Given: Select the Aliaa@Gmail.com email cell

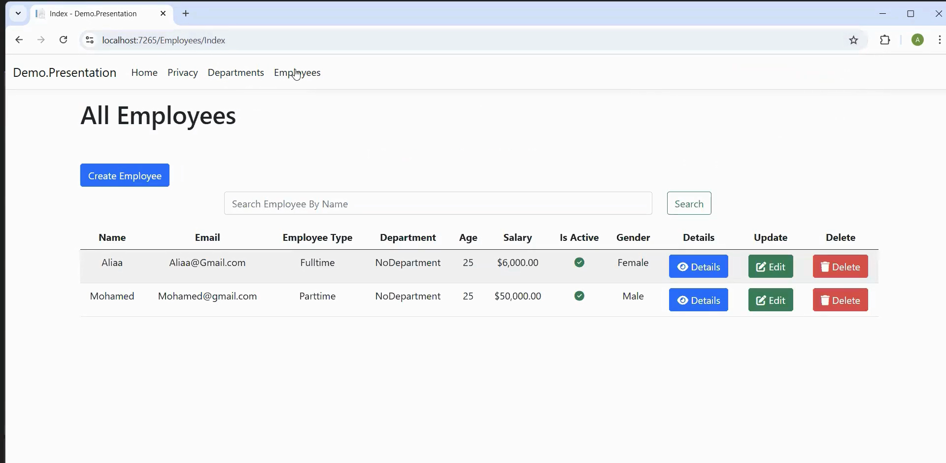Looking at the screenshot, I should (x=207, y=263).
